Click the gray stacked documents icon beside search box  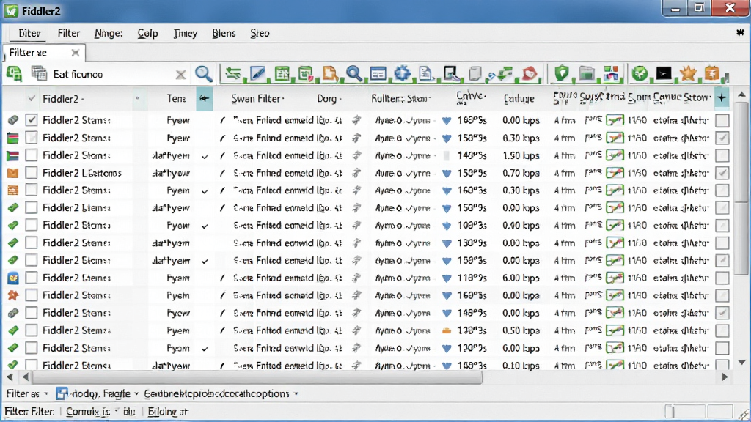coord(39,74)
